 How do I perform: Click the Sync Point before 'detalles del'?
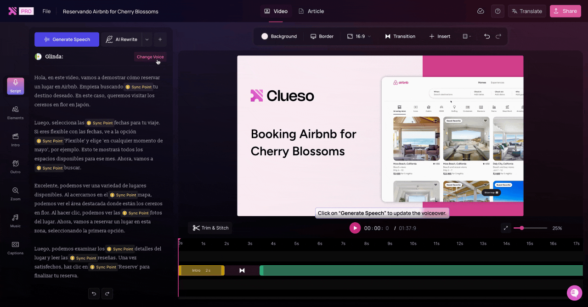[120, 249]
